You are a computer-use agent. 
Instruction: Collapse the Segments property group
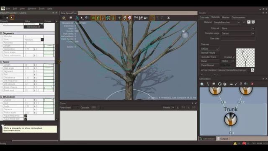(1, 33)
